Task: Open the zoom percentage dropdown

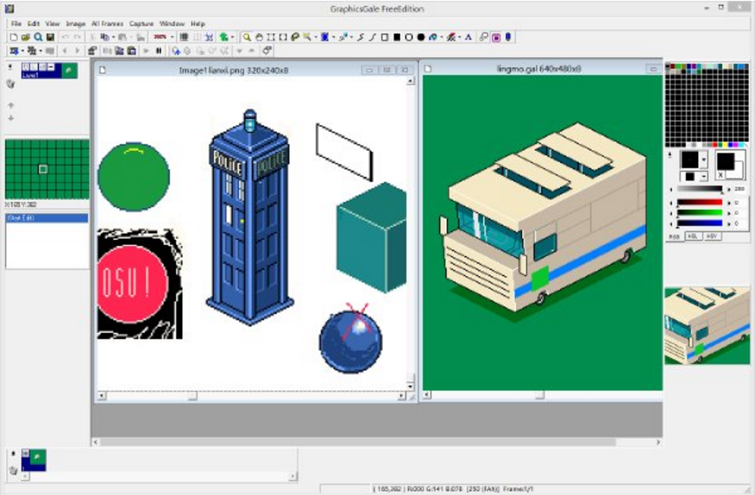Action: tap(172, 37)
